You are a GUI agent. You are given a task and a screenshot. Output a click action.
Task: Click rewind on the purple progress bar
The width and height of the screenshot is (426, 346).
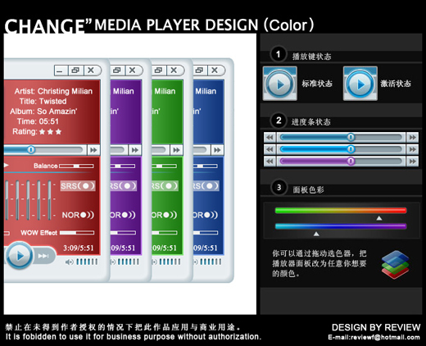click(270, 162)
